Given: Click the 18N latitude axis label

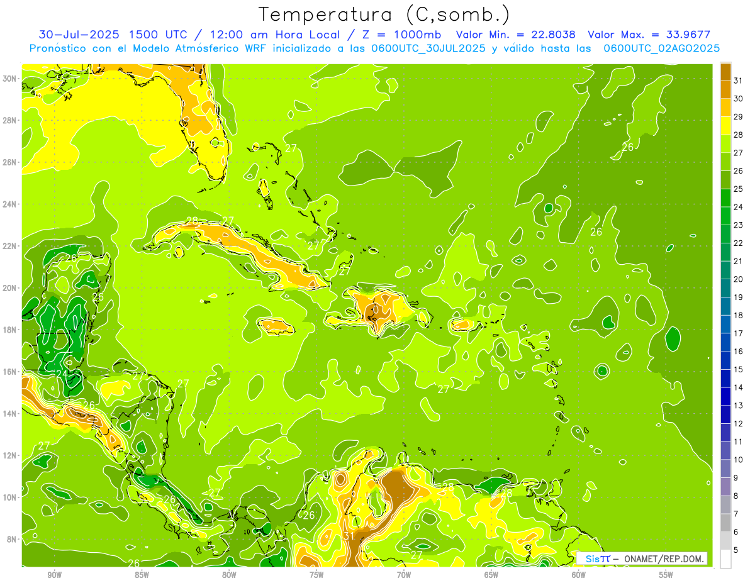Looking at the screenshot, I should [x=10, y=330].
